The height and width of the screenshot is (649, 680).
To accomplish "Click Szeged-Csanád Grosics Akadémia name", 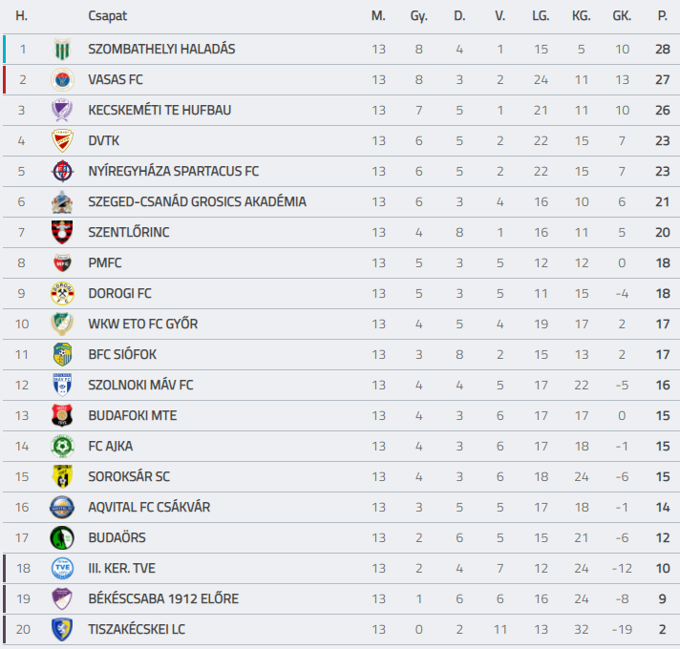I will click(198, 202).
